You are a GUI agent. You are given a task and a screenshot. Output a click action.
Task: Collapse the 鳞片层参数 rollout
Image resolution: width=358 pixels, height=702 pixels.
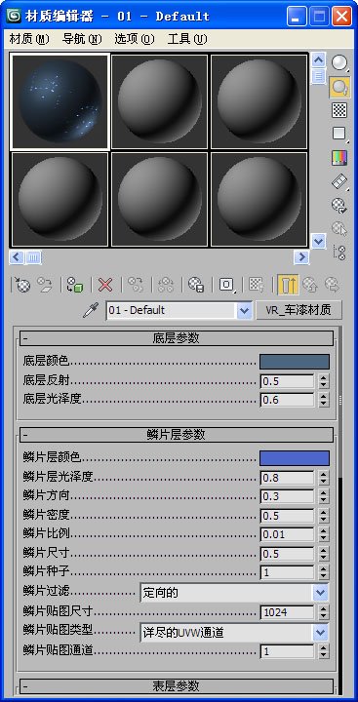coord(177,435)
